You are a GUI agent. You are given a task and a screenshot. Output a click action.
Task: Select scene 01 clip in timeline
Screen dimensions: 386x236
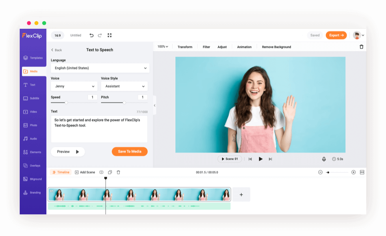coord(139,195)
